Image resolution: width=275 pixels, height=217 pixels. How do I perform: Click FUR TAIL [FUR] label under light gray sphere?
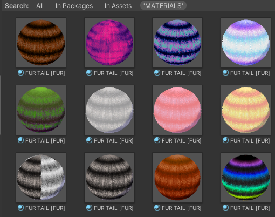[114, 141]
